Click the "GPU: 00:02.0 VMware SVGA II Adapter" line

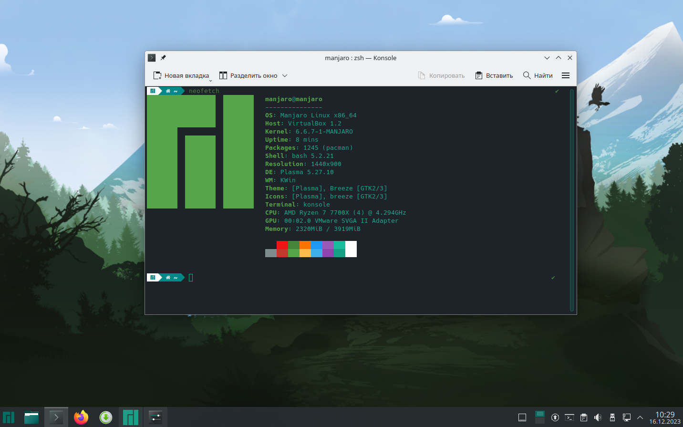[332, 221]
